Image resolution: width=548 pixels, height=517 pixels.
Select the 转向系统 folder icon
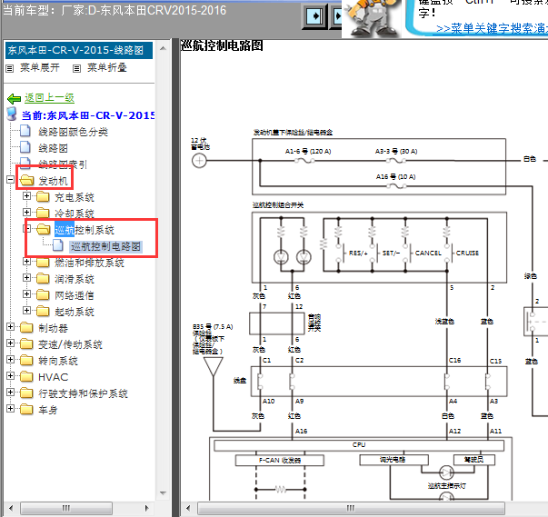coord(26,360)
